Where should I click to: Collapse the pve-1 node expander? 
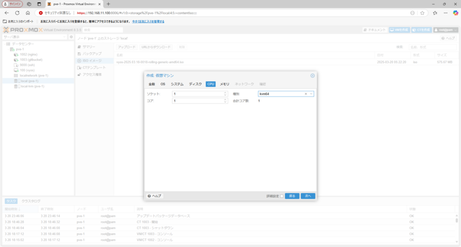click(8, 49)
